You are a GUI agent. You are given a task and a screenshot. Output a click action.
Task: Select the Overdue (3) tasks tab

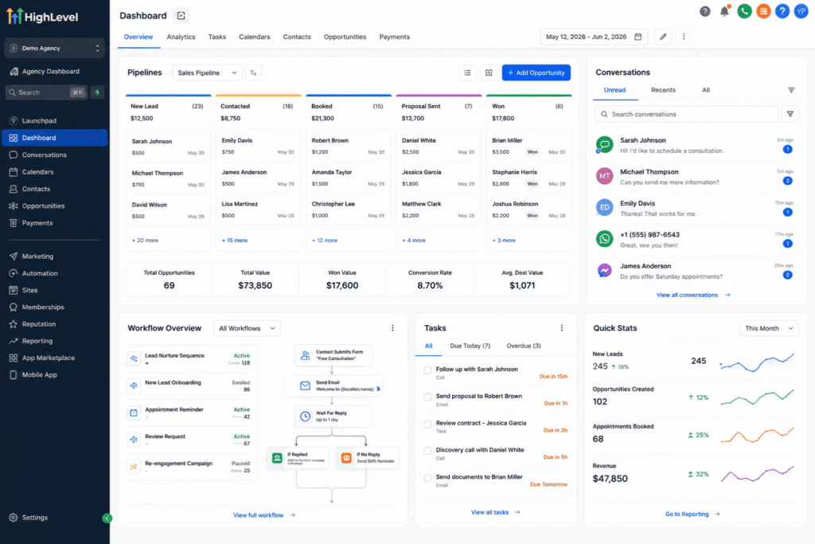(524, 346)
